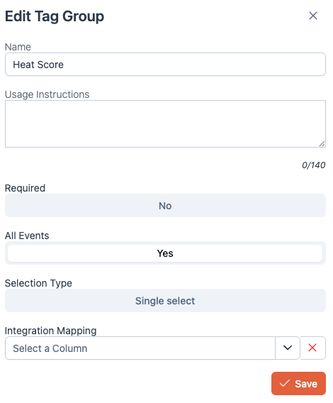Click the 0/140 character counter
The height and width of the screenshot is (403, 333).
click(x=313, y=165)
